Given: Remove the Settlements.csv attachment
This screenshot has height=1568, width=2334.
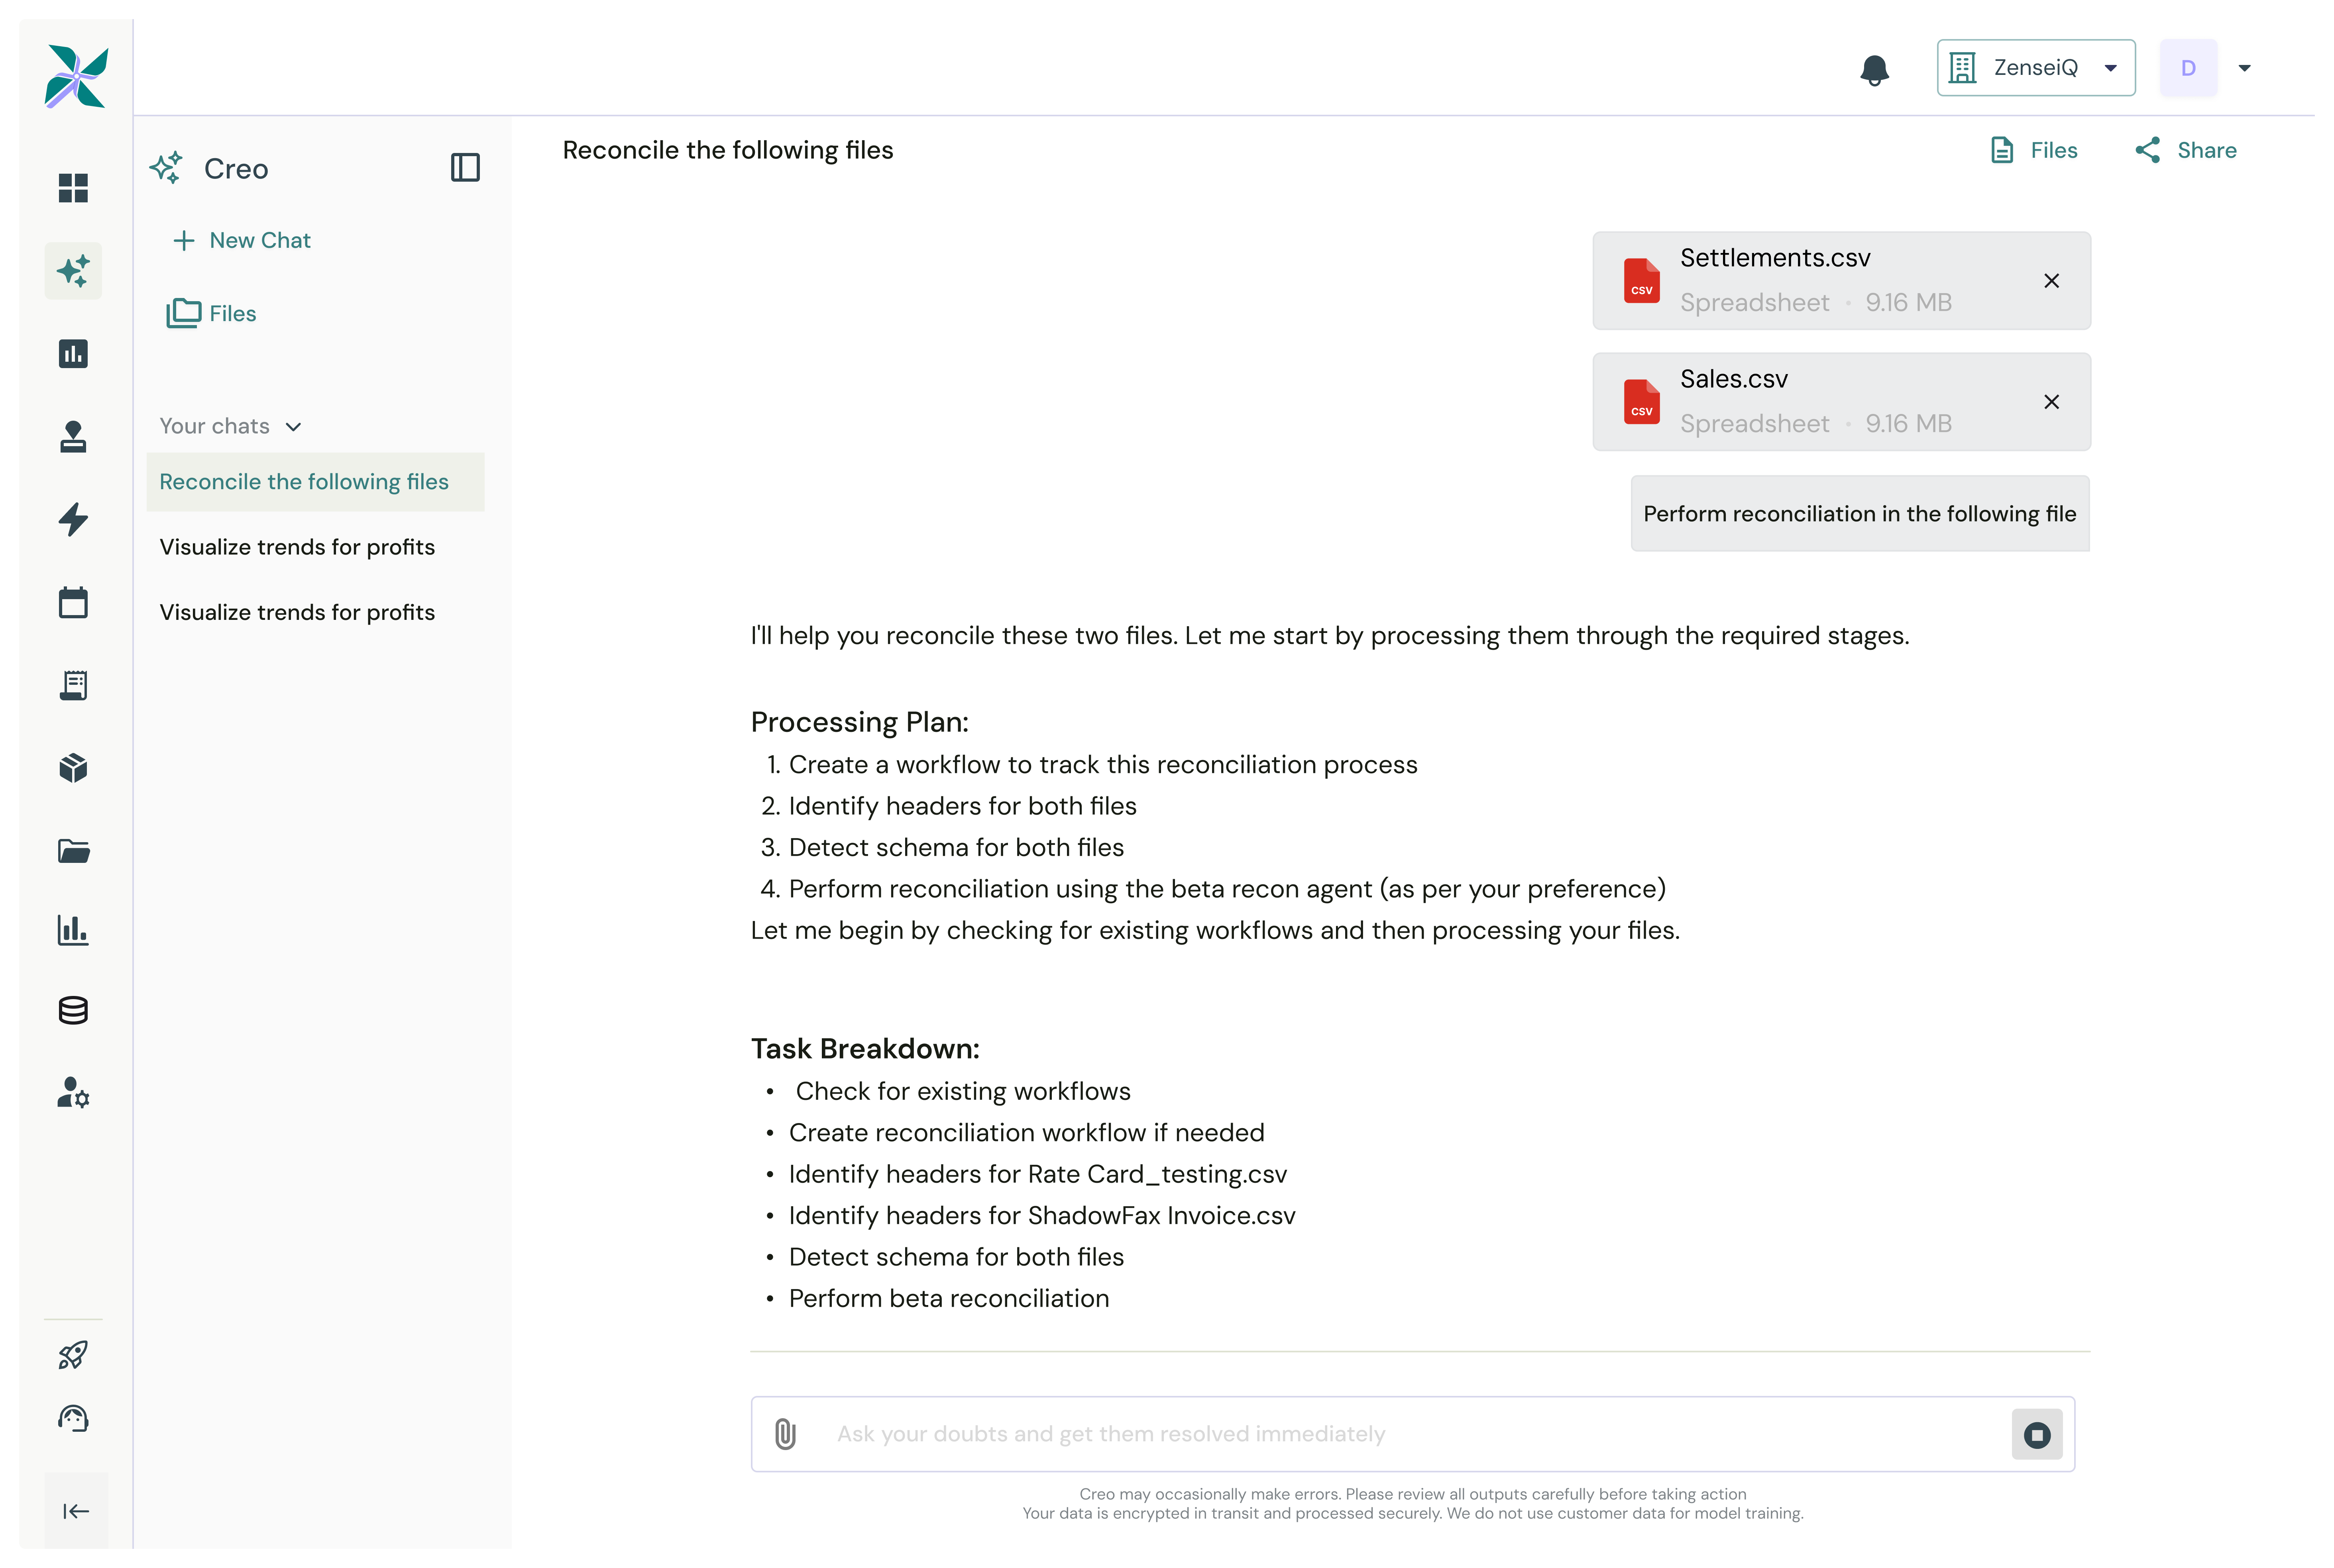Looking at the screenshot, I should point(2052,281).
